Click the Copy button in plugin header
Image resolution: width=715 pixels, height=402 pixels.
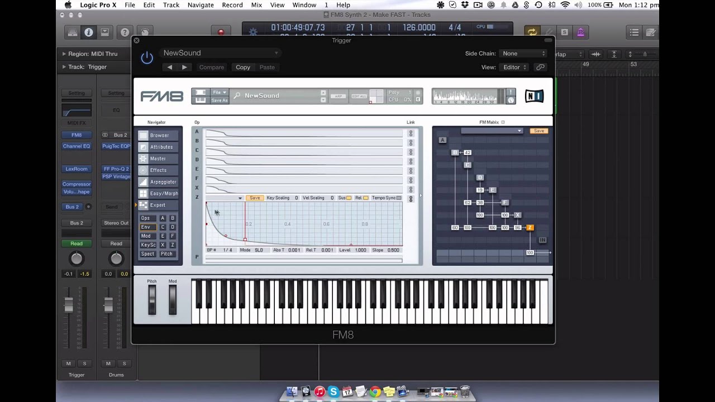pos(243,67)
